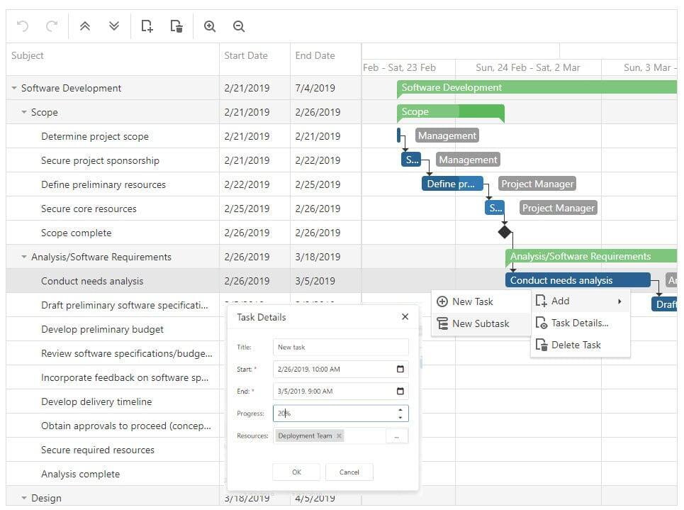
Task: Select Delete Task in context menu
Action: (576, 345)
